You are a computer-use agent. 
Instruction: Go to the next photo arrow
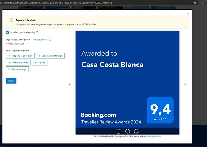185,84
